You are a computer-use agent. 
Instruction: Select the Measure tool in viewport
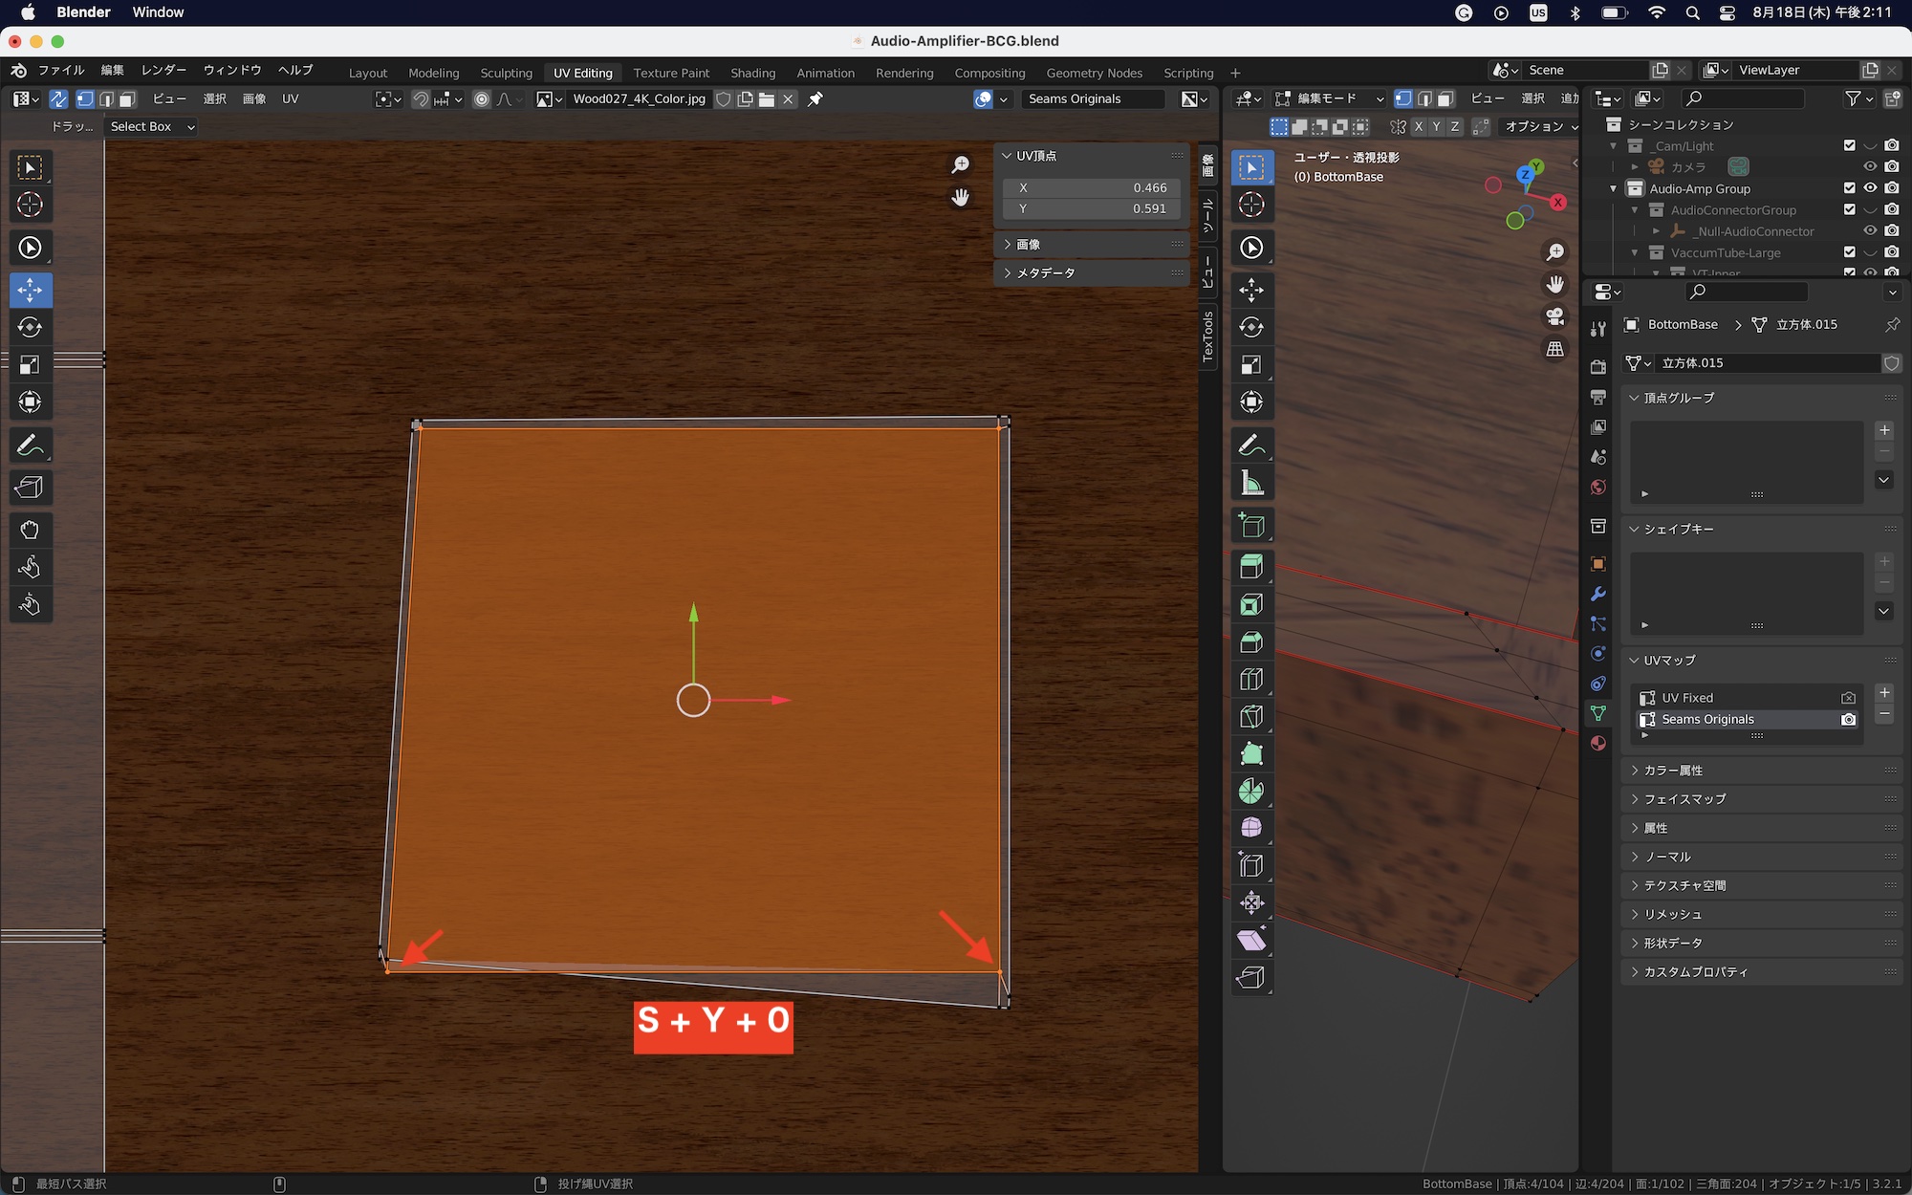point(1251,483)
